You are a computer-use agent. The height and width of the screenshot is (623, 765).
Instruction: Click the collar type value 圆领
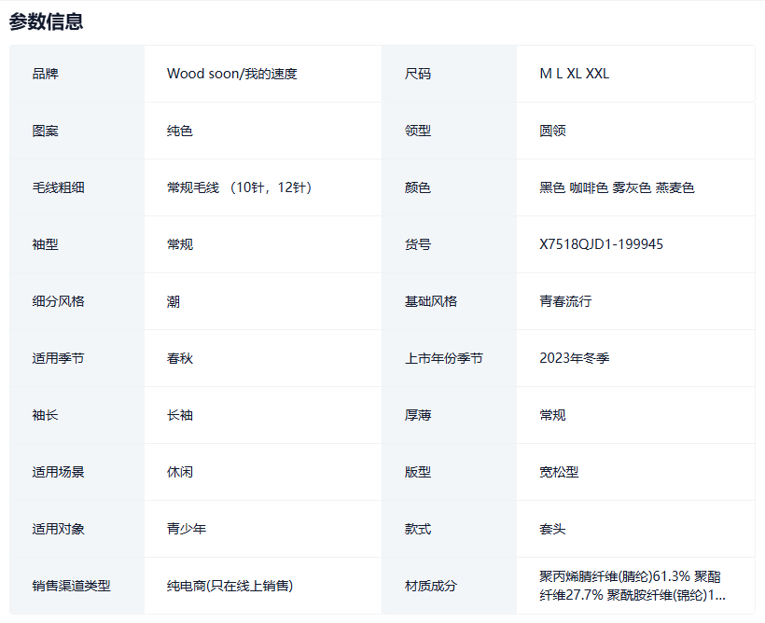click(552, 131)
